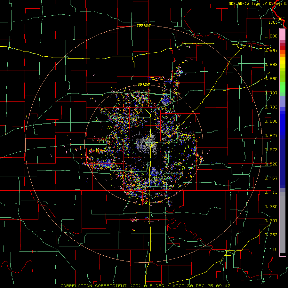
Task: Click the [CC] units label
Action: click(273, 22)
